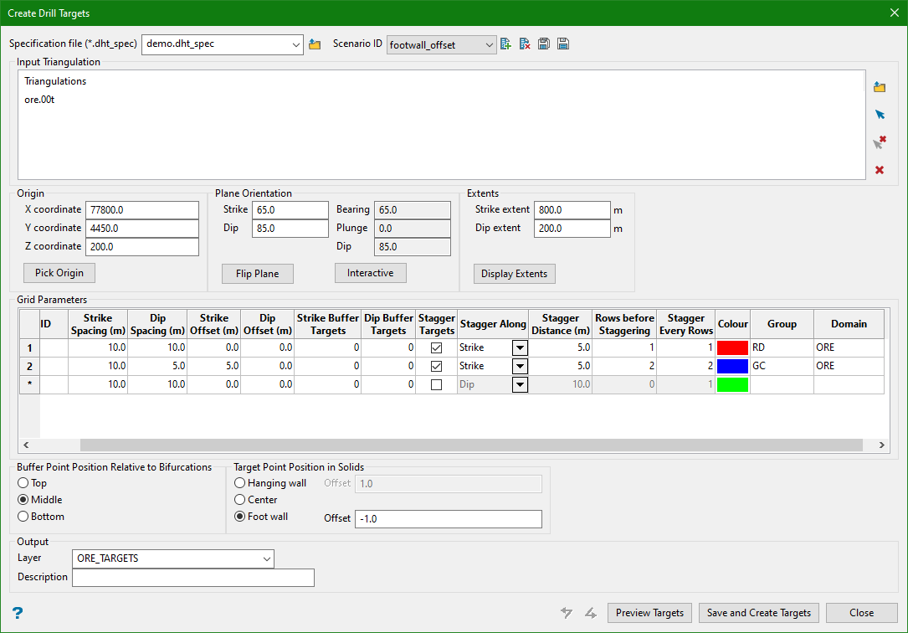Uncheck Stagger Targets in grid row 1
Viewport: 908px width, 633px height.
(x=436, y=347)
